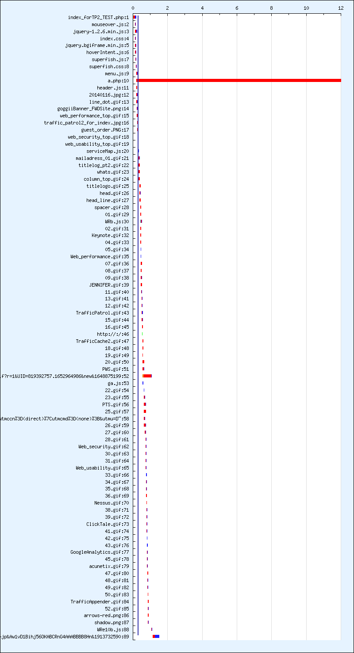Click ClickTale.gif:73 label
354x653 pixels.
pyautogui.click(x=108, y=524)
